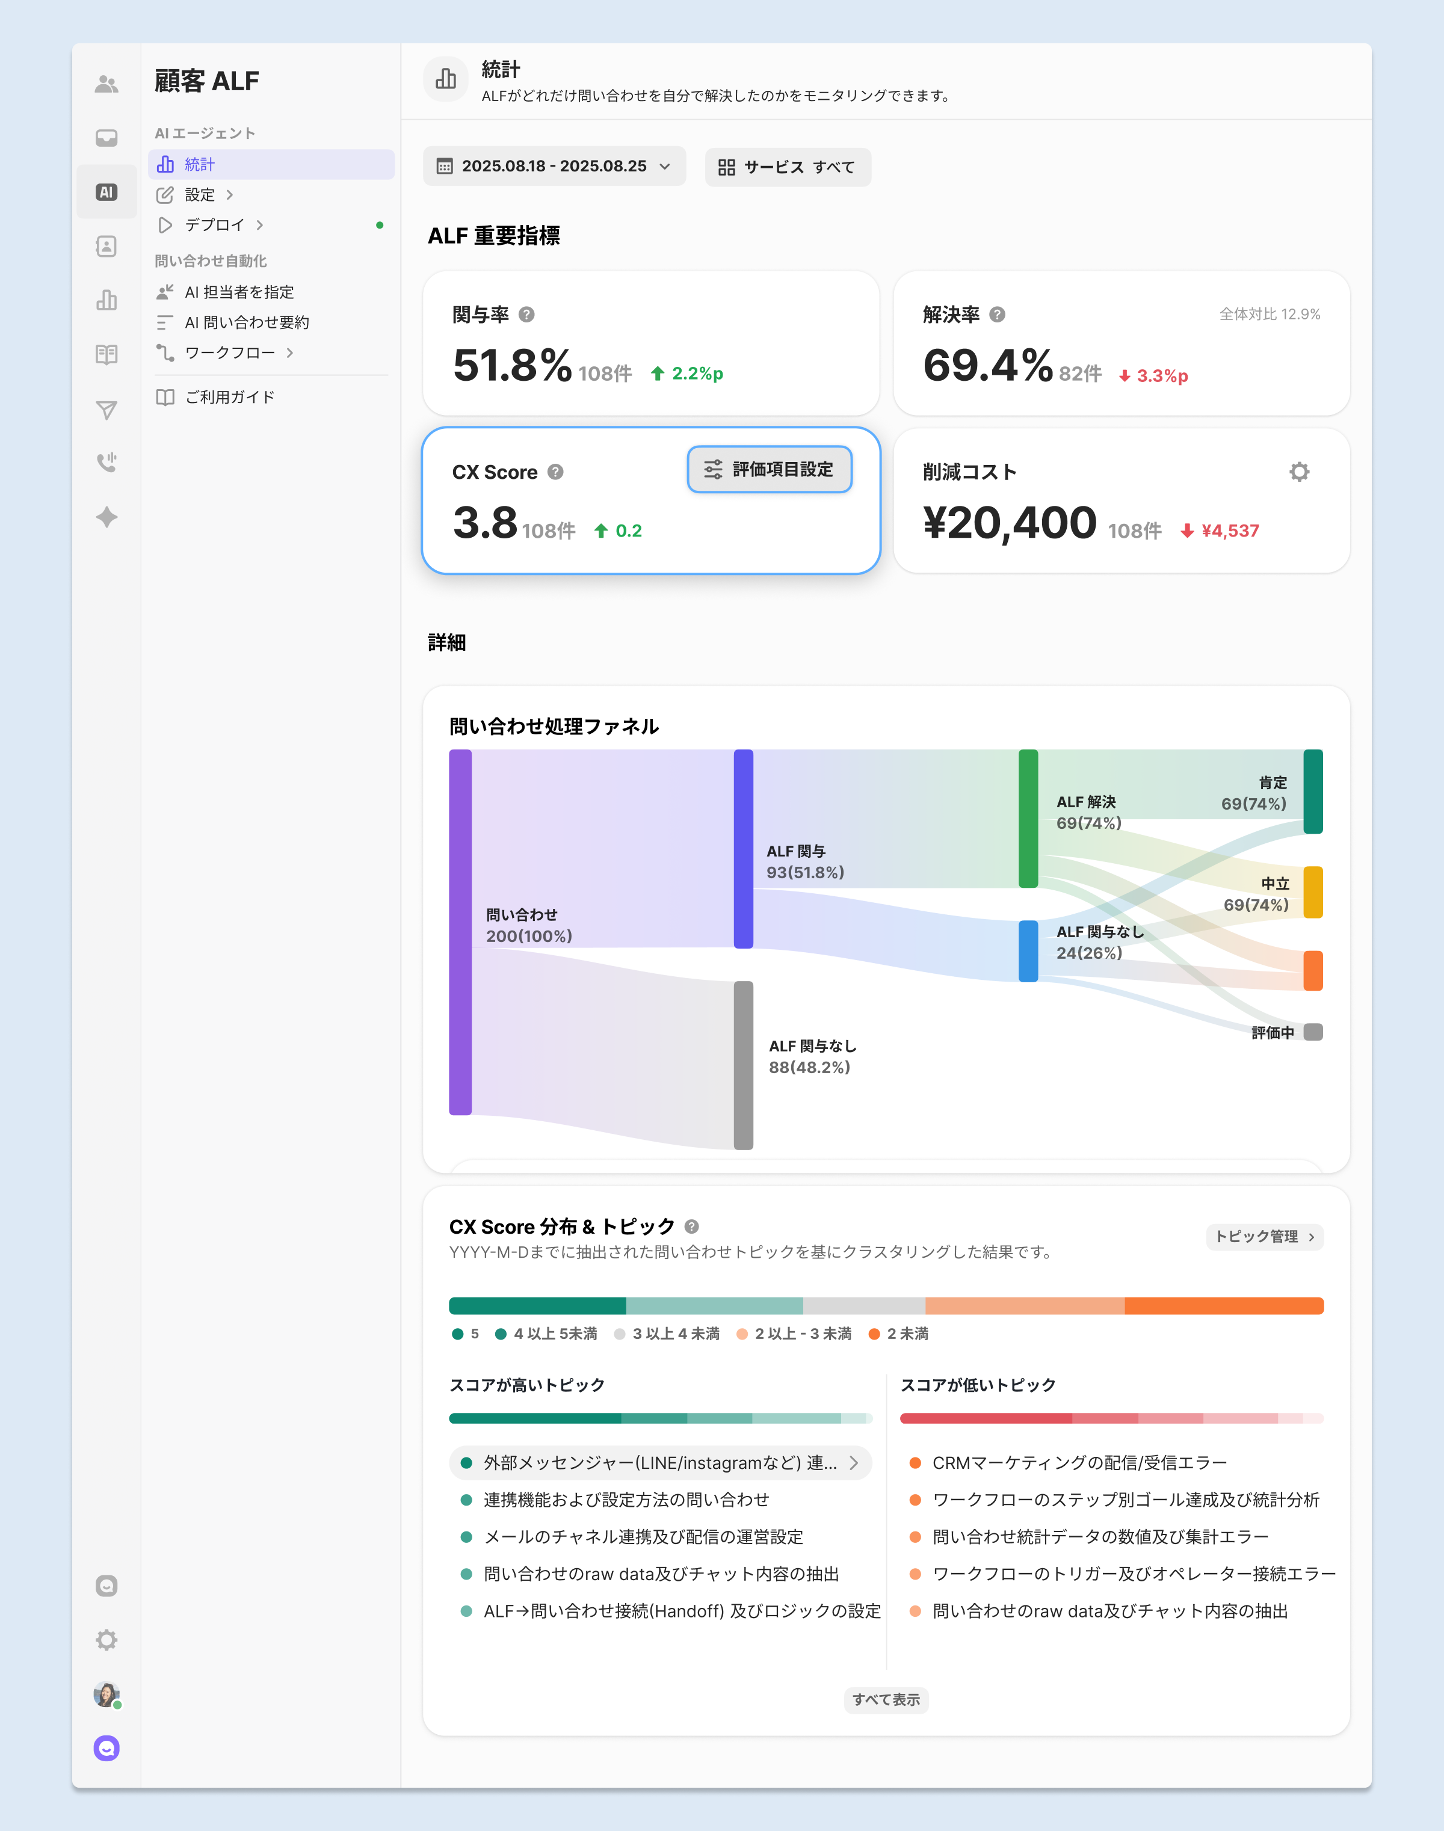The width and height of the screenshot is (1444, 1831).
Task: Expand the デプロイ menu item
Action: [215, 225]
